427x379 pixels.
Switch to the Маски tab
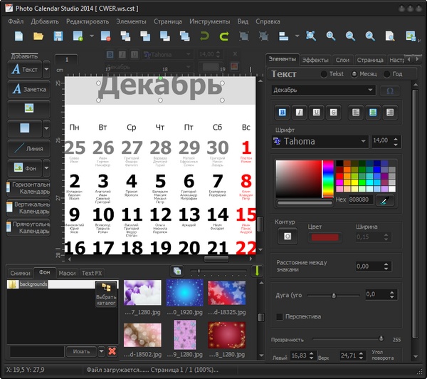click(67, 273)
